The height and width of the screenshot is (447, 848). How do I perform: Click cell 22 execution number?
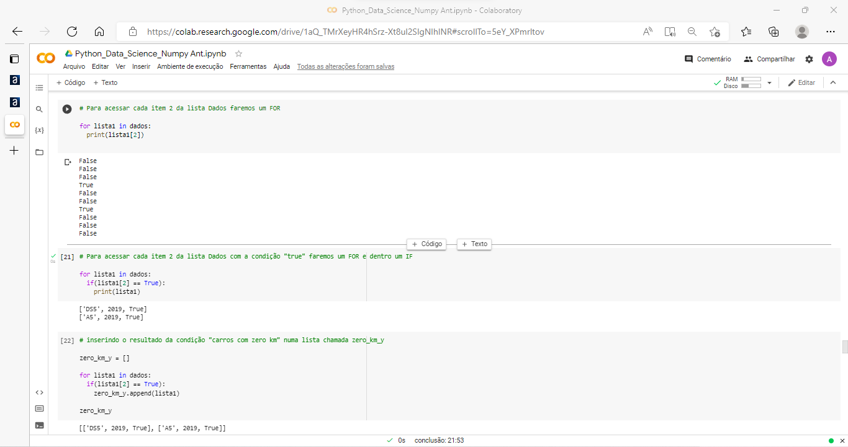pos(68,341)
